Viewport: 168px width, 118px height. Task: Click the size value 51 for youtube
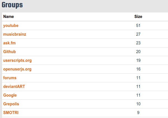[138, 26]
